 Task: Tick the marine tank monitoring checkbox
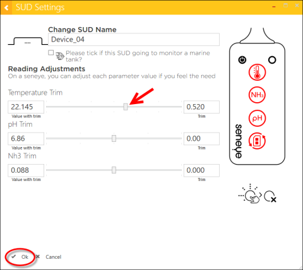(x=51, y=52)
